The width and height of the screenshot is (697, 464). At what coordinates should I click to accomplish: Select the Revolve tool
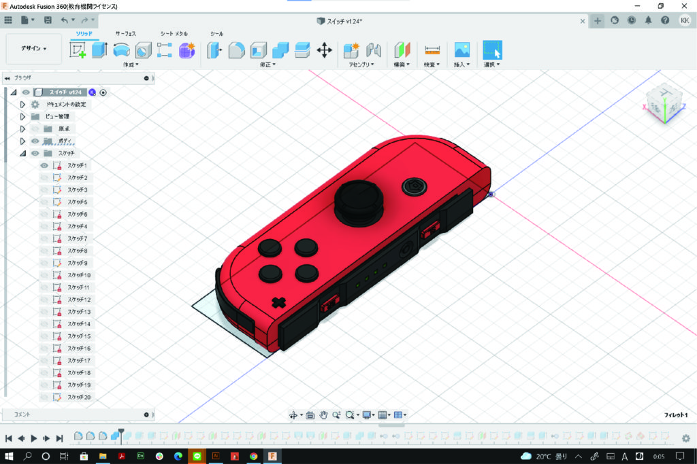coord(122,50)
